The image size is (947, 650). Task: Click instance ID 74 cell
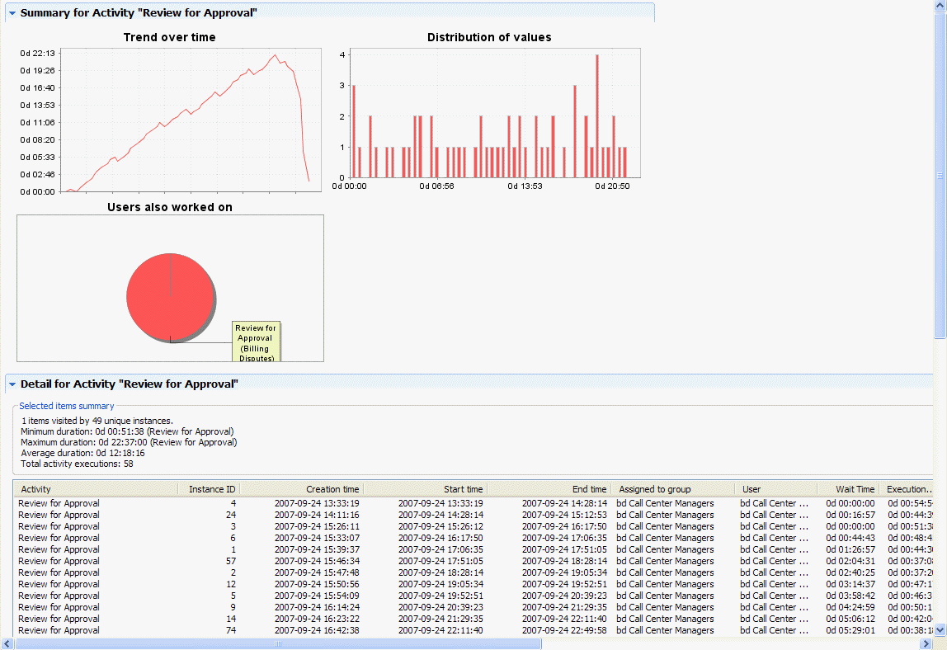(231, 630)
